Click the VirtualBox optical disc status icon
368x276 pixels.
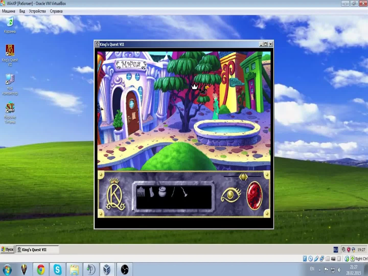tap(310, 259)
